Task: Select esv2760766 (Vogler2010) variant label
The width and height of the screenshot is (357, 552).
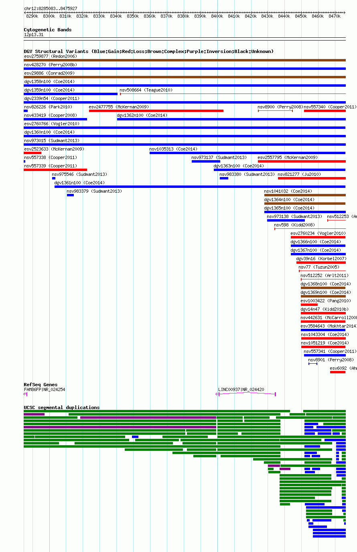Action: coord(51,124)
